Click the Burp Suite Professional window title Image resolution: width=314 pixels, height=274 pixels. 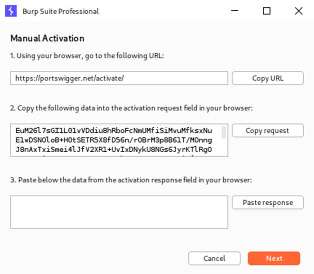(60, 12)
